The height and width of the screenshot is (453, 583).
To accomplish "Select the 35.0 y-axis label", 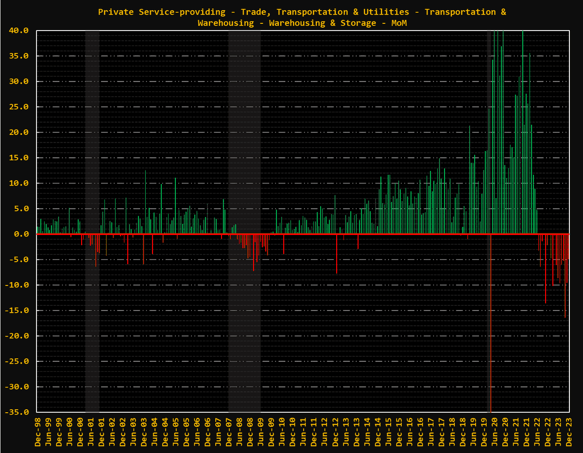I will 19,56.
